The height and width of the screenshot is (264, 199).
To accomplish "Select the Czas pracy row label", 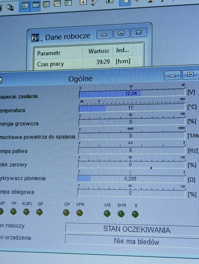I will coord(50,64).
